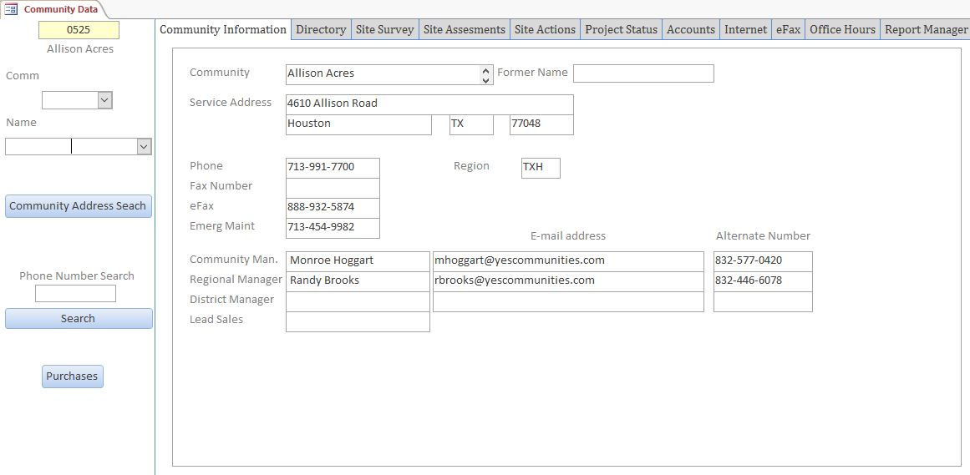The height and width of the screenshot is (475, 970).
Task: Click the Search button under Phone Number Search
Action: tap(79, 318)
